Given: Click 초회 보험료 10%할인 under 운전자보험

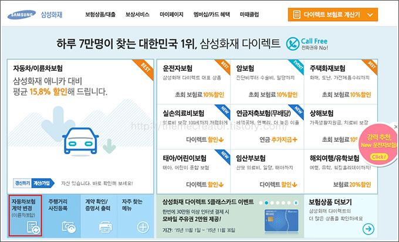Looking at the screenshot, I should pyautogui.click(x=199, y=95).
